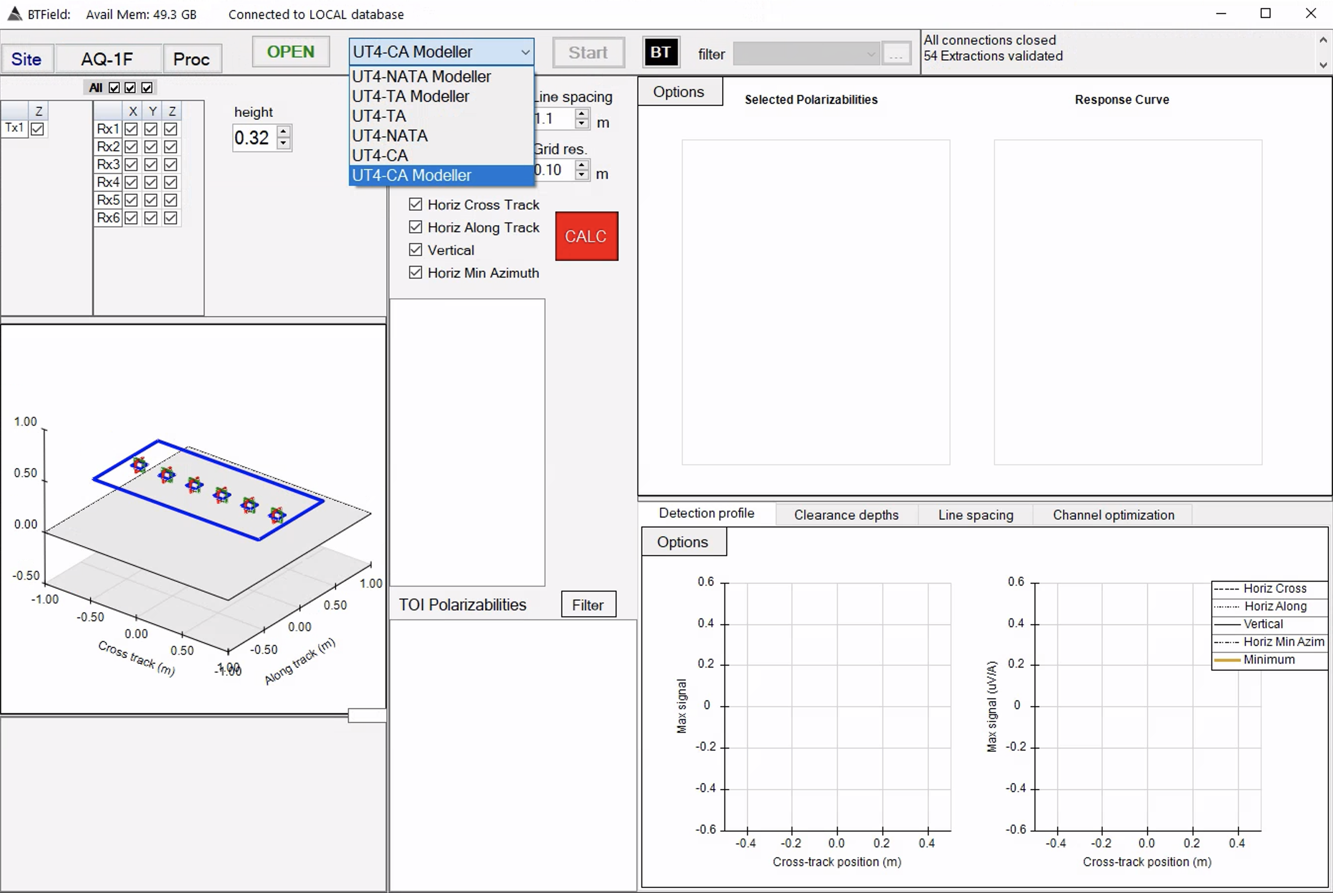Toggle the Horiz Along Track checkbox

416,227
